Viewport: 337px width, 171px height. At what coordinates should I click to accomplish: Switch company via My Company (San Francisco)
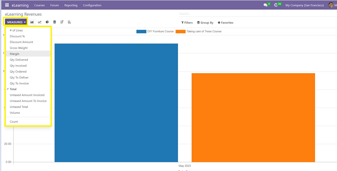click(x=304, y=5)
